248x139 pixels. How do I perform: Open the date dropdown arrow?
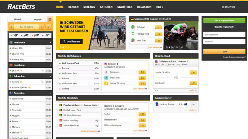coord(49,27)
